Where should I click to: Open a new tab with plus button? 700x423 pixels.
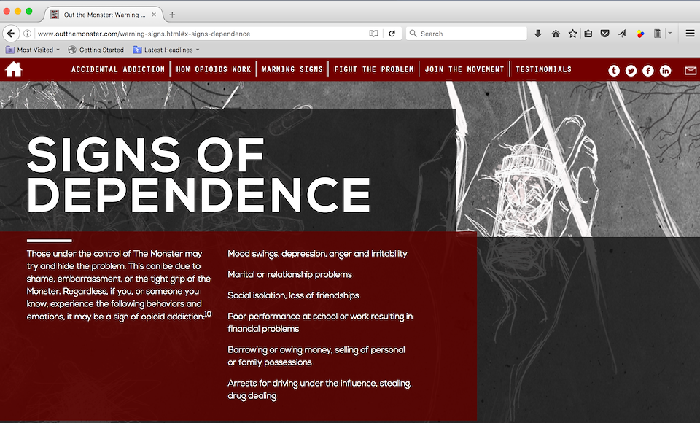pyautogui.click(x=172, y=15)
